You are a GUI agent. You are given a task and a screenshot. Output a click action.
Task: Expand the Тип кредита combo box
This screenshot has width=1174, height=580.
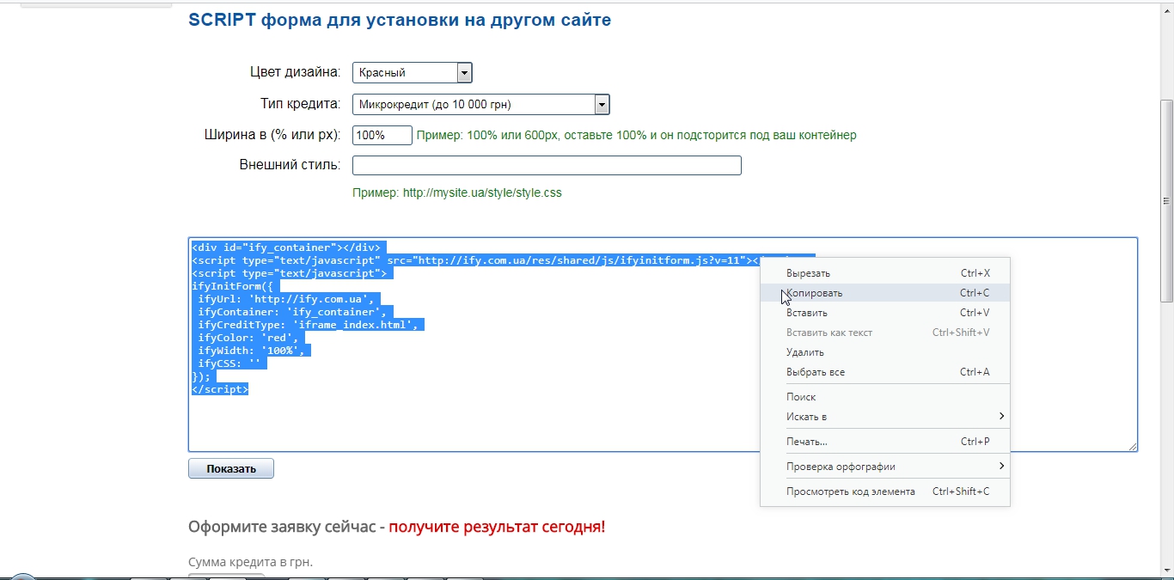pyautogui.click(x=602, y=105)
